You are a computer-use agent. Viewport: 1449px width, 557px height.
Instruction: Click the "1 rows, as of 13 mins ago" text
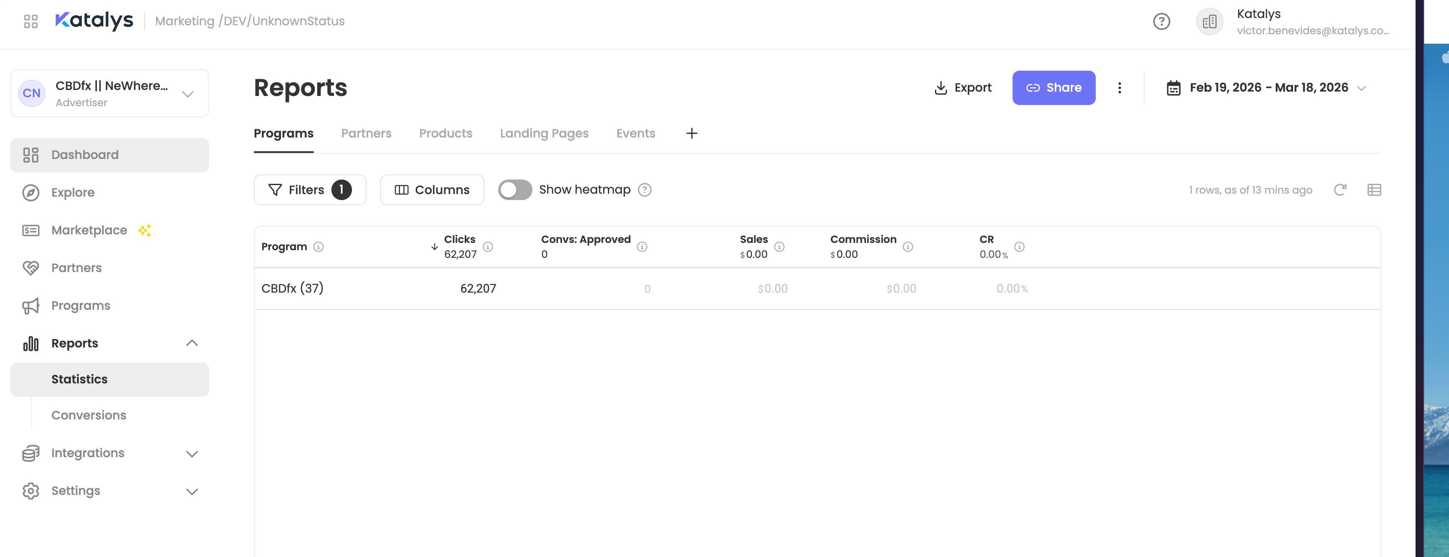click(1251, 190)
